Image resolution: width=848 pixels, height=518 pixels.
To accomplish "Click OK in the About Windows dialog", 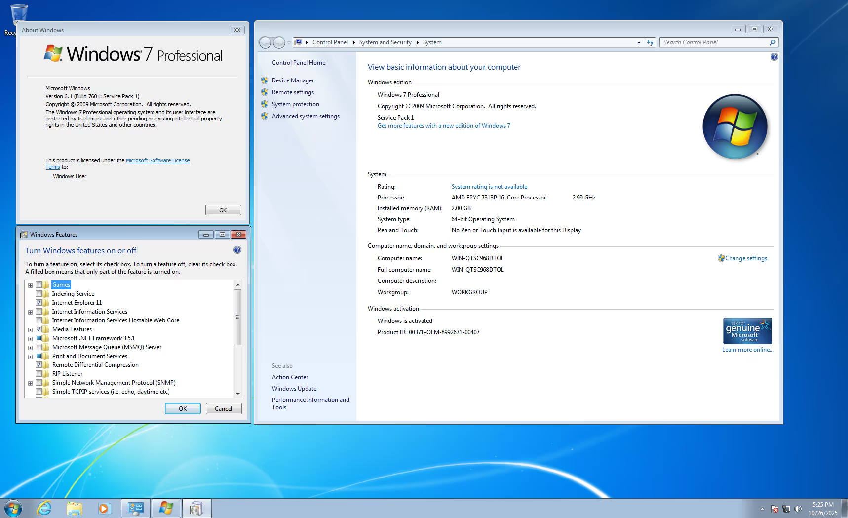I will click(223, 210).
